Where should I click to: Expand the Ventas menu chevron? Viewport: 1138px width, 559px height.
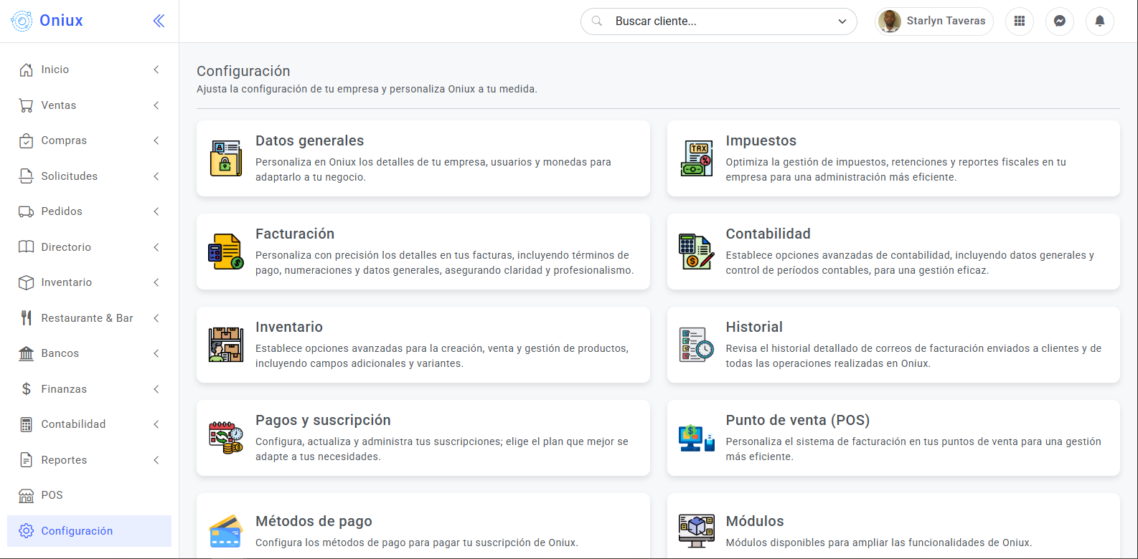[x=156, y=105]
